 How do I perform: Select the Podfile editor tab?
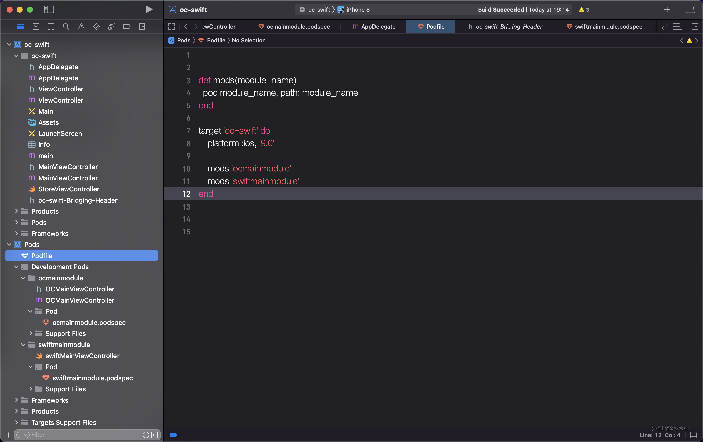pos(431,27)
